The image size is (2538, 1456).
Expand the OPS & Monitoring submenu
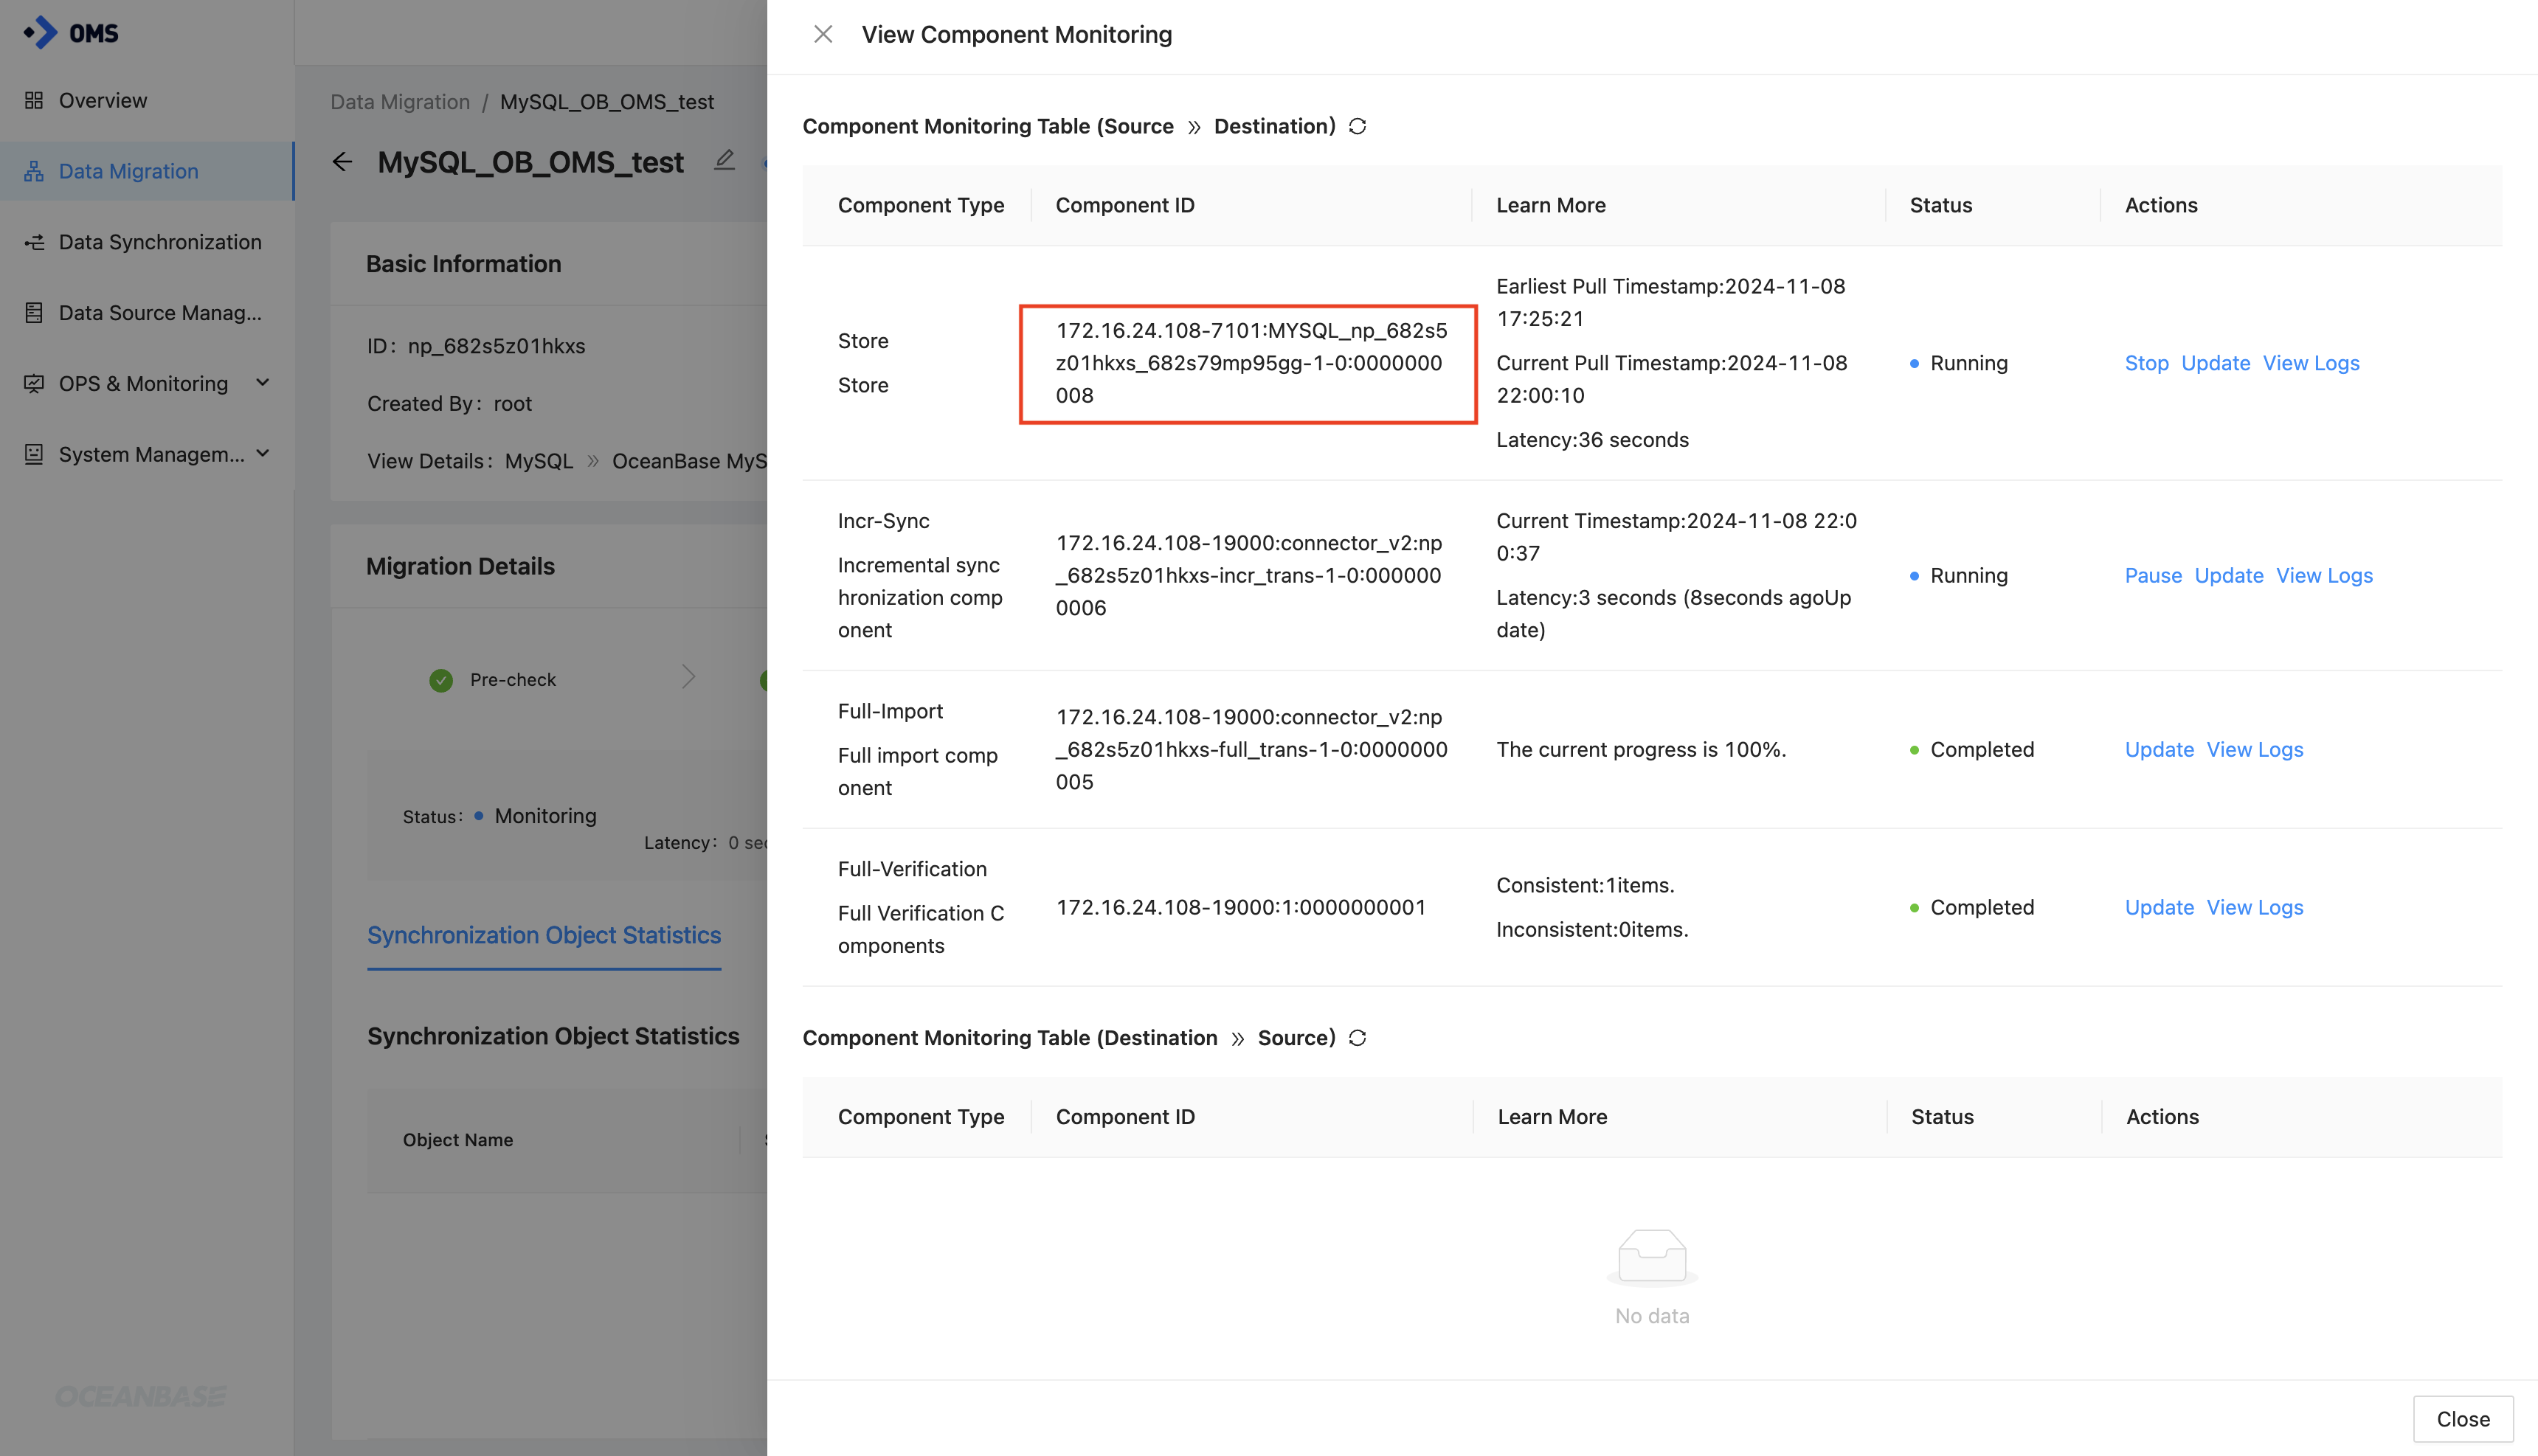[x=263, y=383]
